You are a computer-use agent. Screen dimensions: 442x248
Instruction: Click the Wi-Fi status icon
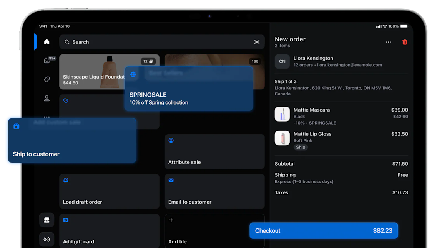[x=385, y=26]
